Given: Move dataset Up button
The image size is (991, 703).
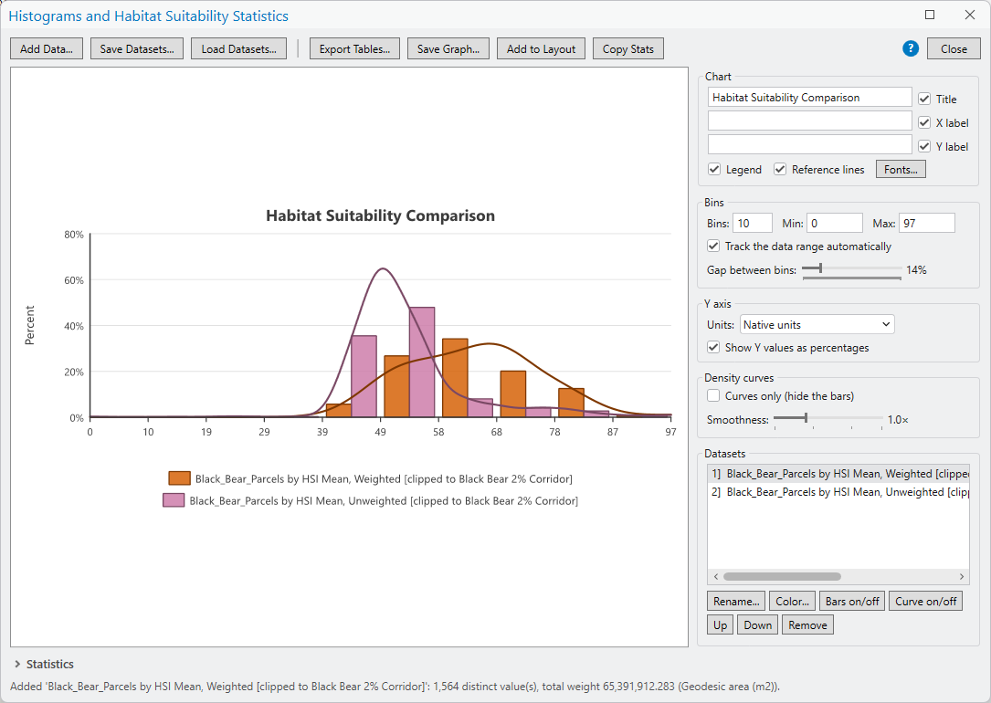Looking at the screenshot, I should 720,625.
